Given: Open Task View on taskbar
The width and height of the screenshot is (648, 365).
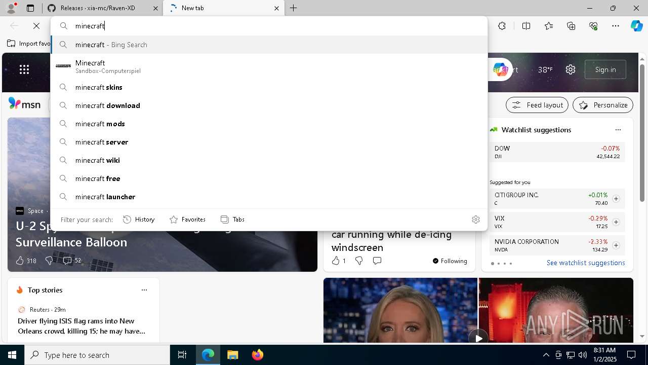Looking at the screenshot, I should pyautogui.click(x=182, y=355).
